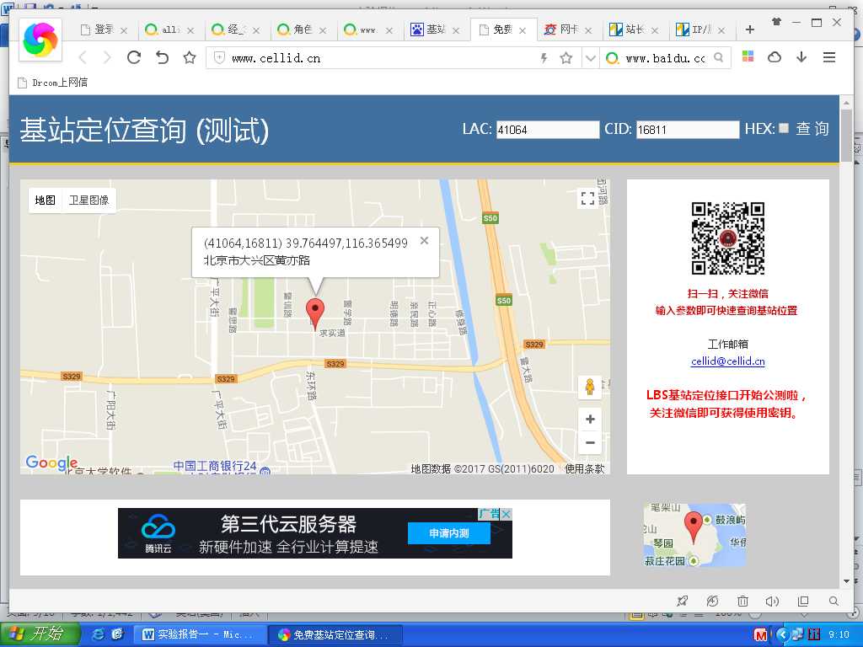Click the search engine logo in search box
Screen dimensions: 863x647
[612, 58]
